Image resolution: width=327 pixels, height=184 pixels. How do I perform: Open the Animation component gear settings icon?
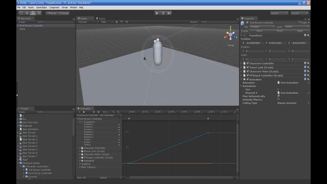308,79
